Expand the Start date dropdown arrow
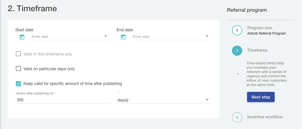Viewport: 302px width, 129px height. click(x=106, y=36)
